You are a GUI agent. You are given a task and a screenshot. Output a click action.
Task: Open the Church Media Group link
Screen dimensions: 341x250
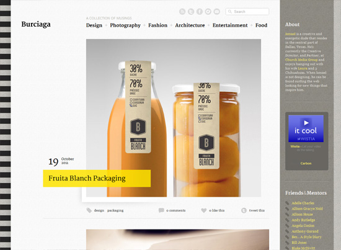[x=301, y=60]
